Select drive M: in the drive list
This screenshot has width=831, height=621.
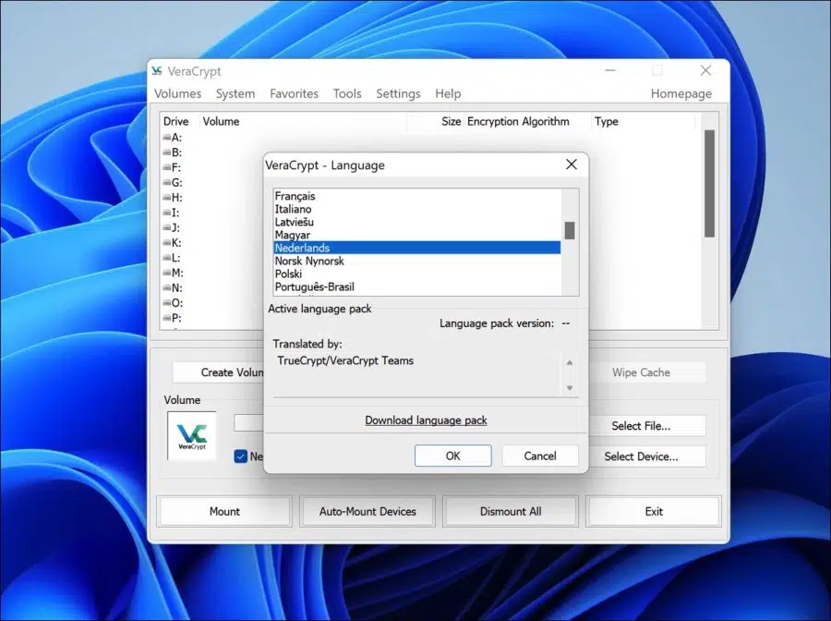(173, 273)
